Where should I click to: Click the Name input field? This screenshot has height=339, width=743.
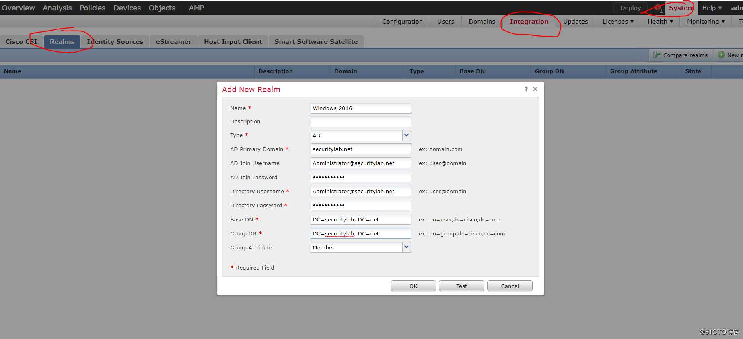(360, 108)
